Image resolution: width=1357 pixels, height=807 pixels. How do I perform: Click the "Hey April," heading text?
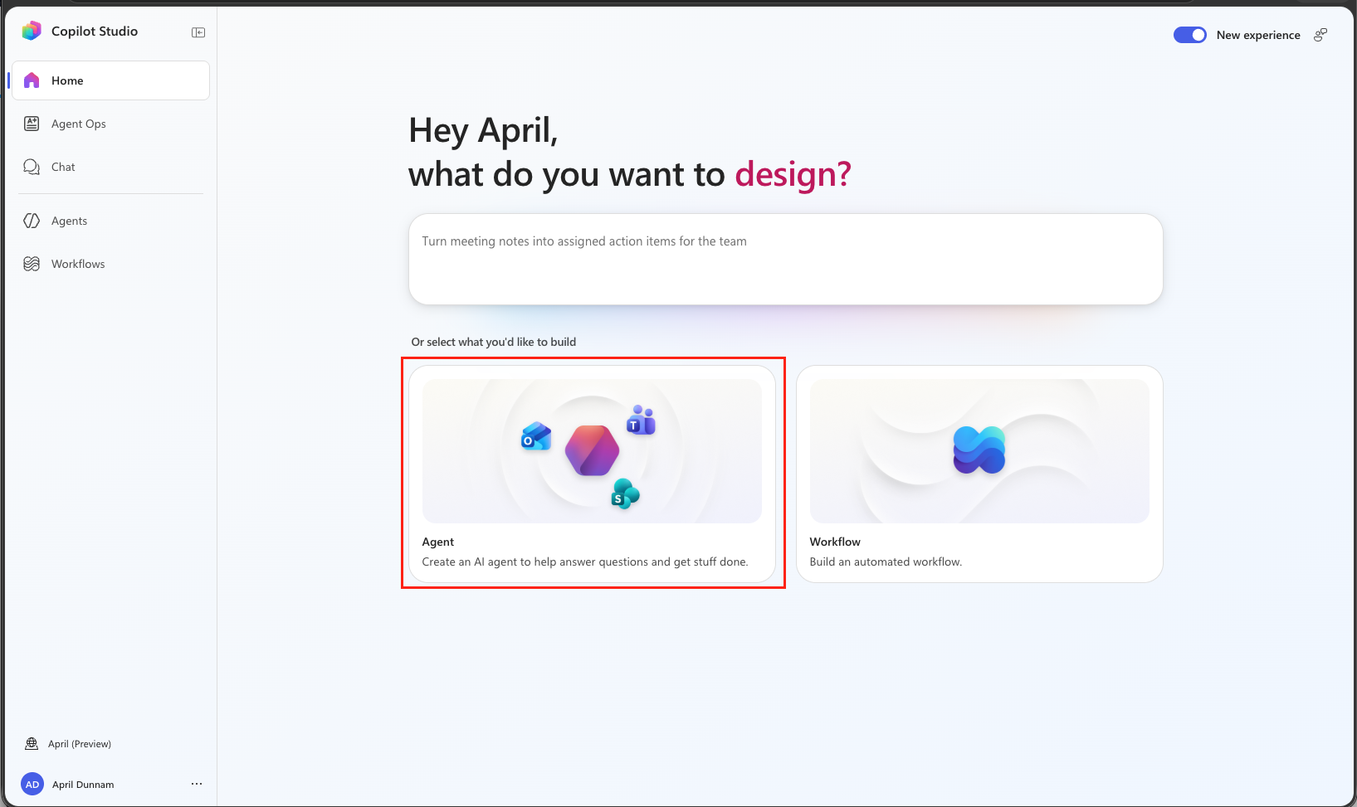(483, 130)
